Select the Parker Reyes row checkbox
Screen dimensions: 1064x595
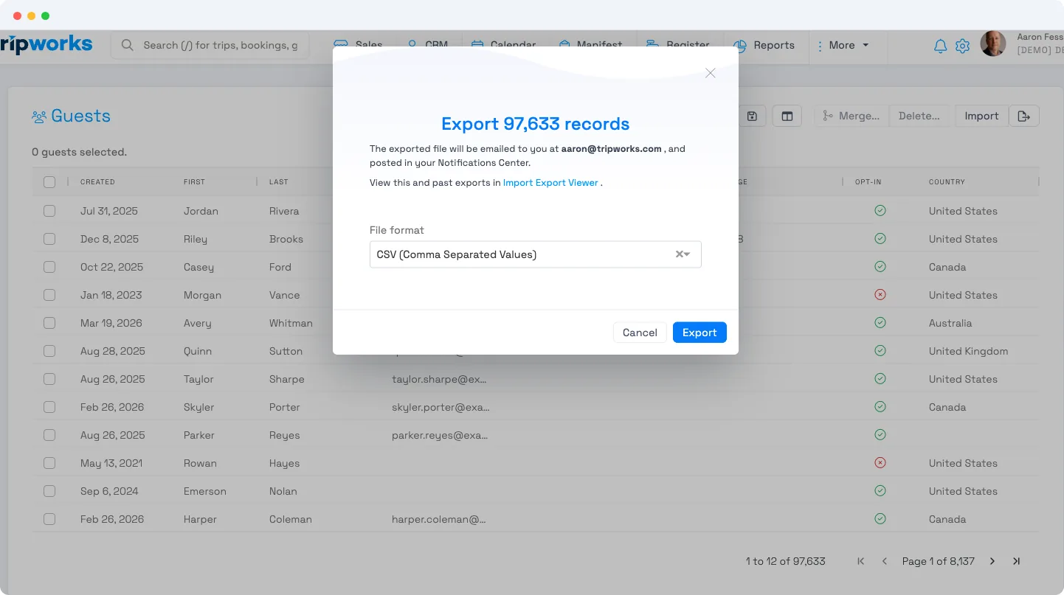pos(49,435)
